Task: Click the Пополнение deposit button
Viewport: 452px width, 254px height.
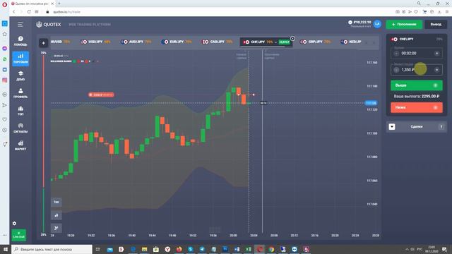Action: coord(404,25)
